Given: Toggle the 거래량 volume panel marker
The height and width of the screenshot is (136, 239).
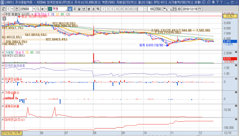Looking at the screenshot, I should coord(3,52).
